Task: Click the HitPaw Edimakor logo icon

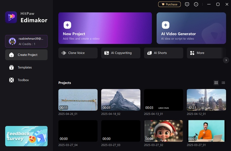Action: point(11,17)
